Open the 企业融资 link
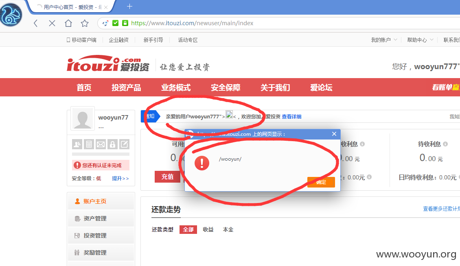460x266 pixels. 118,40
